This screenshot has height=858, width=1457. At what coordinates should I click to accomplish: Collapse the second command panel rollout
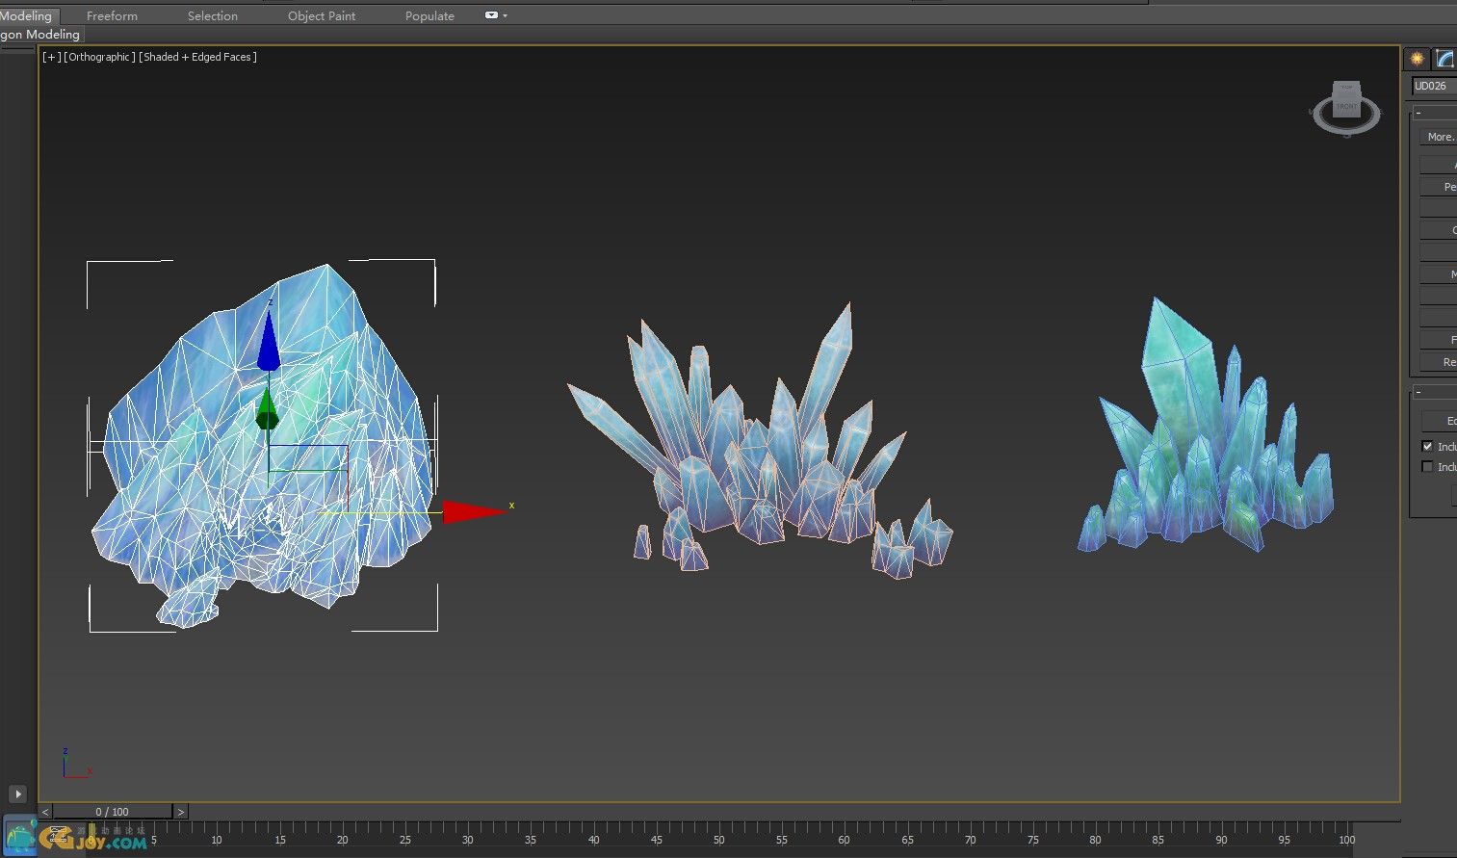click(x=1418, y=392)
